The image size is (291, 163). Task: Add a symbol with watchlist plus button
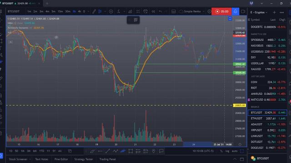(274, 12)
